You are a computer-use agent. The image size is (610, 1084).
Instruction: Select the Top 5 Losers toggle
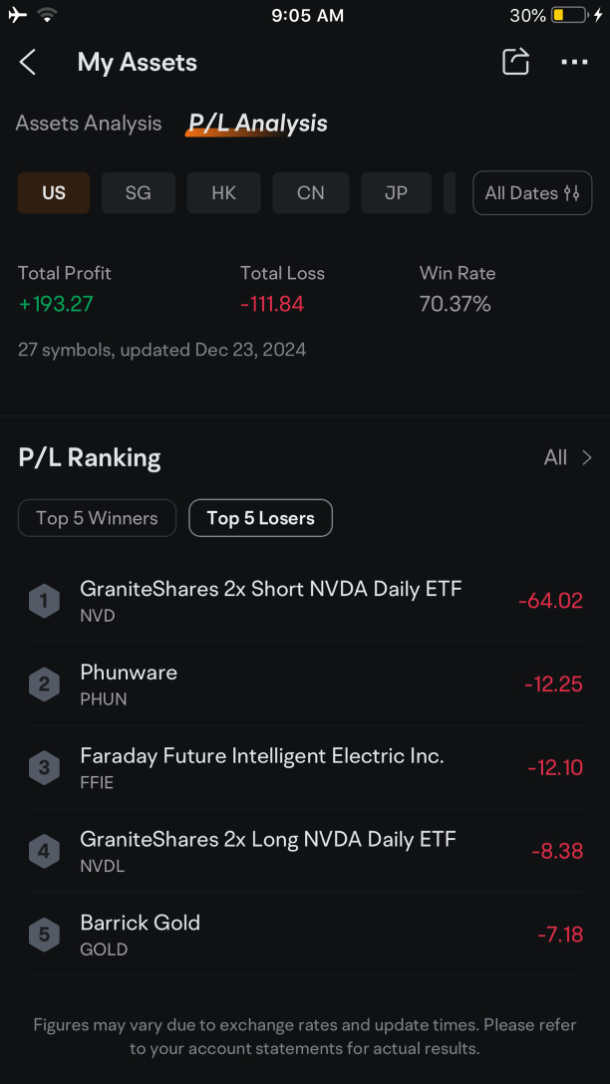[261, 518]
